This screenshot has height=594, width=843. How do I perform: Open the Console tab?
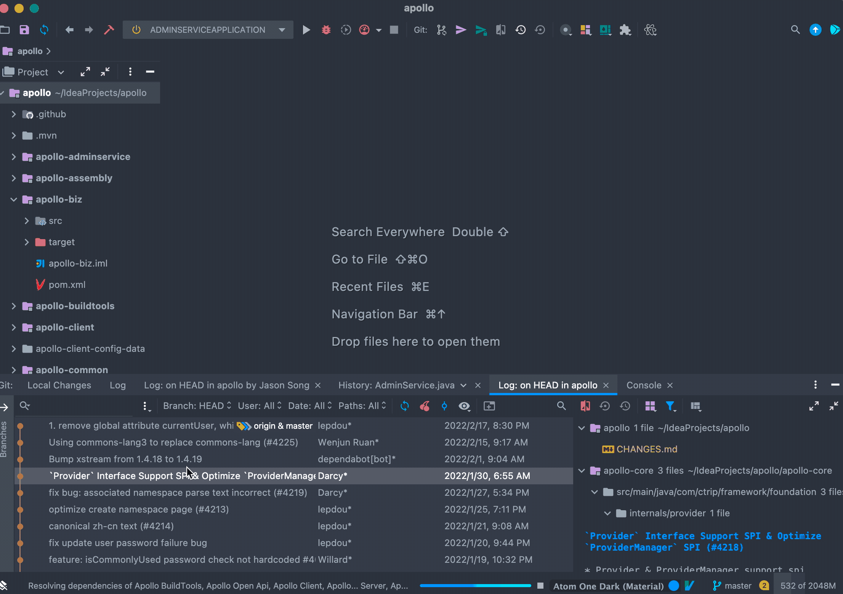(644, 385)
